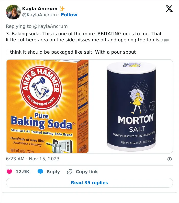Click the Kayla Ancrum display name
The image size is (179, 203).
pos(40,9)
